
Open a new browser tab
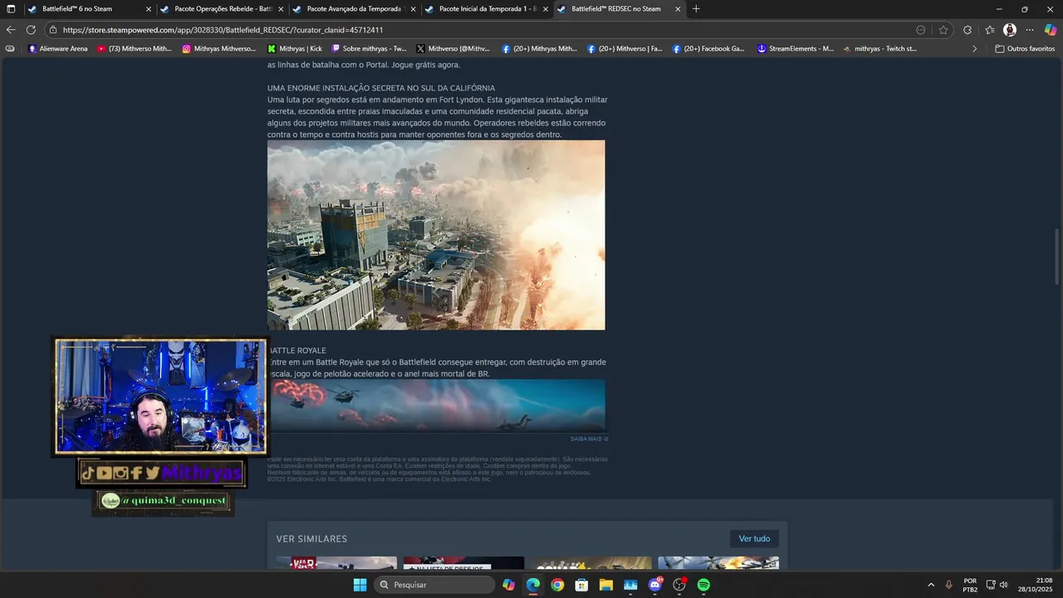point(696,9)
